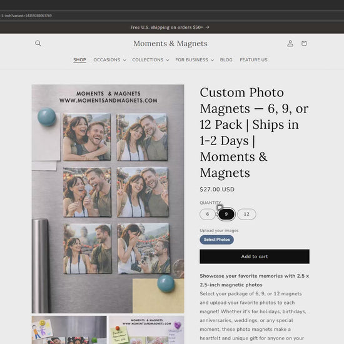Open the shopping cart icon
The width and height of the screenshot is (344, 344).
point(304,43)
